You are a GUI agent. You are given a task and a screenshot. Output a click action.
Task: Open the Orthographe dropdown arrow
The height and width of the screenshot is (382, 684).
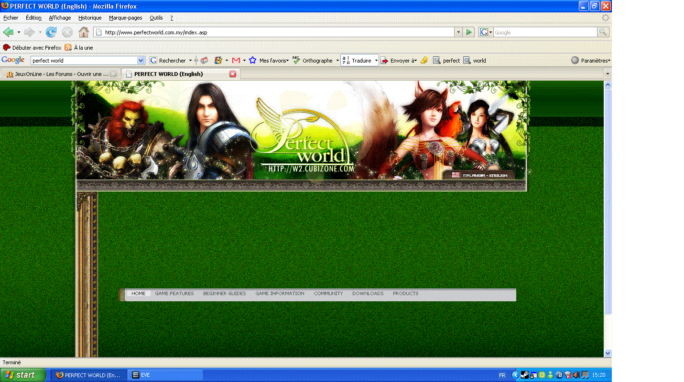click(x=337, y=61)
